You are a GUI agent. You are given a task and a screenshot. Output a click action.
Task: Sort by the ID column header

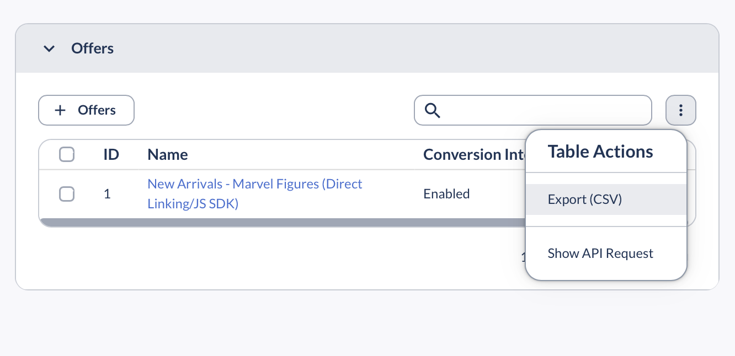pyautogui.click(x=111, y=155)
